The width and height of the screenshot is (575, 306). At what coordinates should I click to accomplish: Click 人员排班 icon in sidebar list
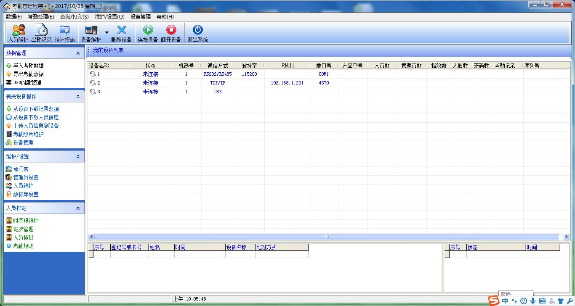tap(9, 237)
